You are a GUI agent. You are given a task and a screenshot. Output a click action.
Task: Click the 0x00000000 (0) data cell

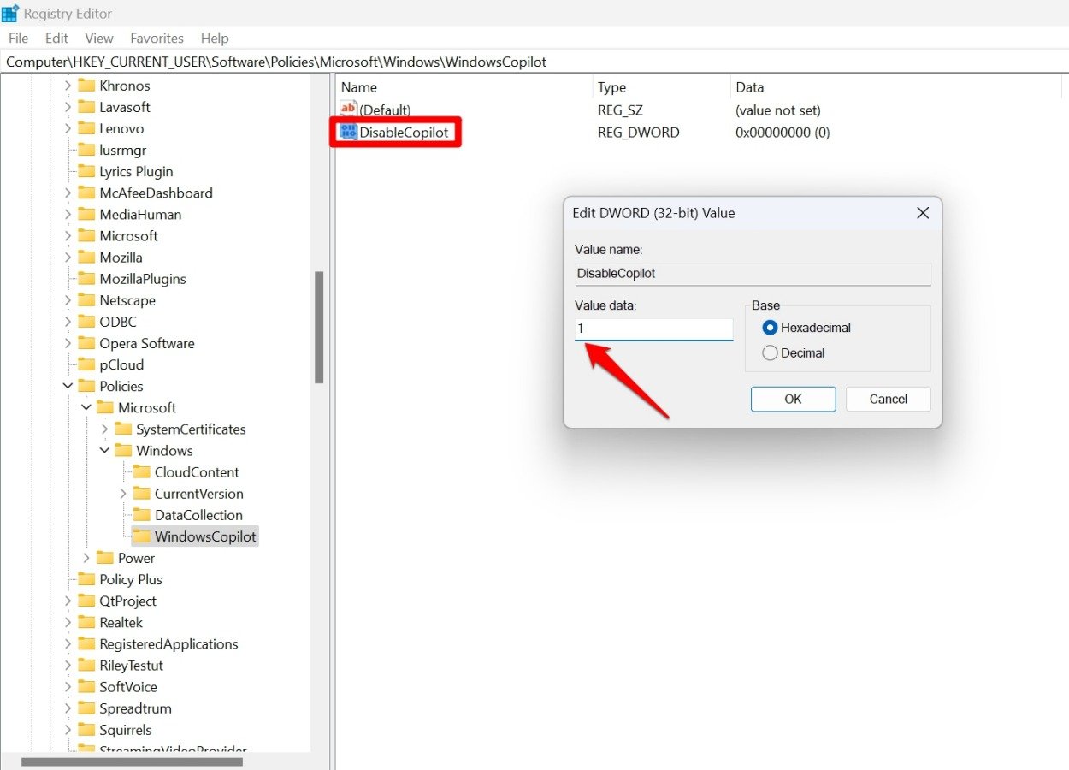[783, 133]
